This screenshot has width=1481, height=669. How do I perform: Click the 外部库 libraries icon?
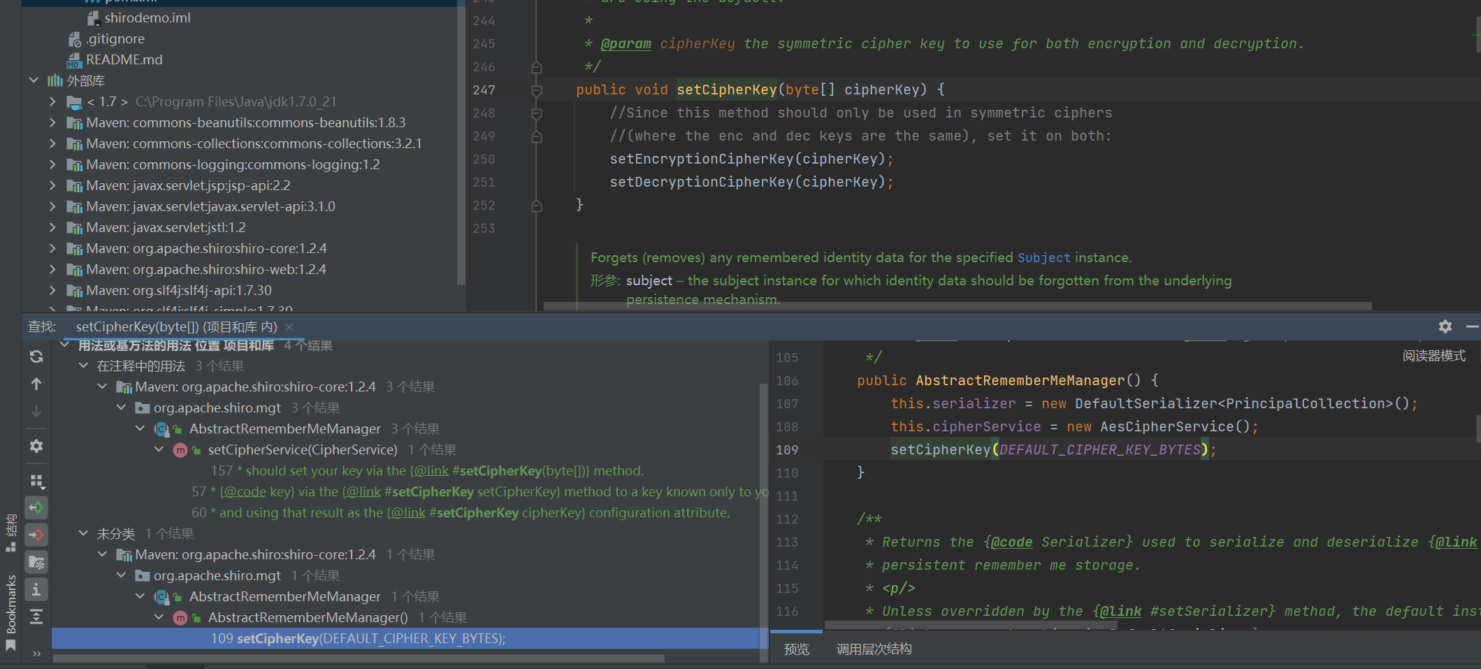pyautogui.click(x=55, y=80)
